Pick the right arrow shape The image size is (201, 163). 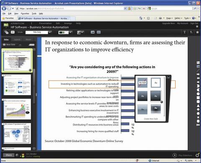[198, 74]
